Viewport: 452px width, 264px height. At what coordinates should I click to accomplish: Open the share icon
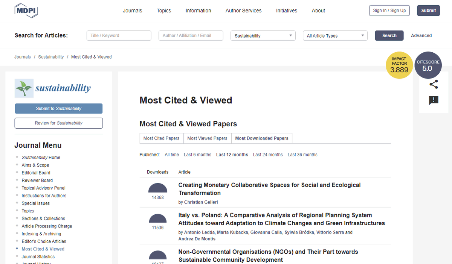pyautogui.click(x=434, y=85)
